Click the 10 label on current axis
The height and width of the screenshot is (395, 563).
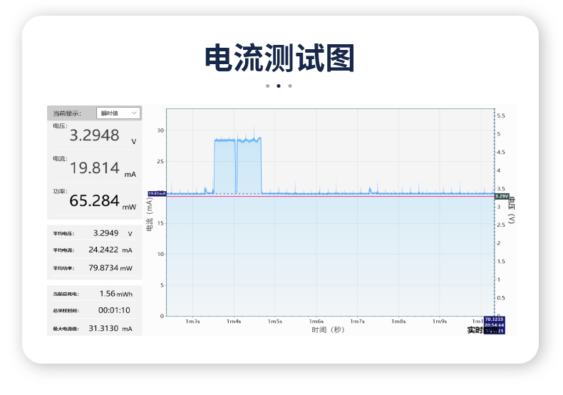click(x=160, y=255)
